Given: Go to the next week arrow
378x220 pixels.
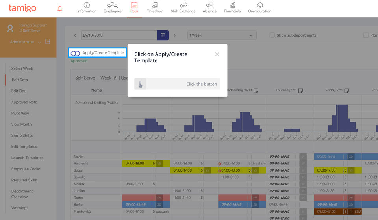Looking at the screenshot, I should point(175,35).
